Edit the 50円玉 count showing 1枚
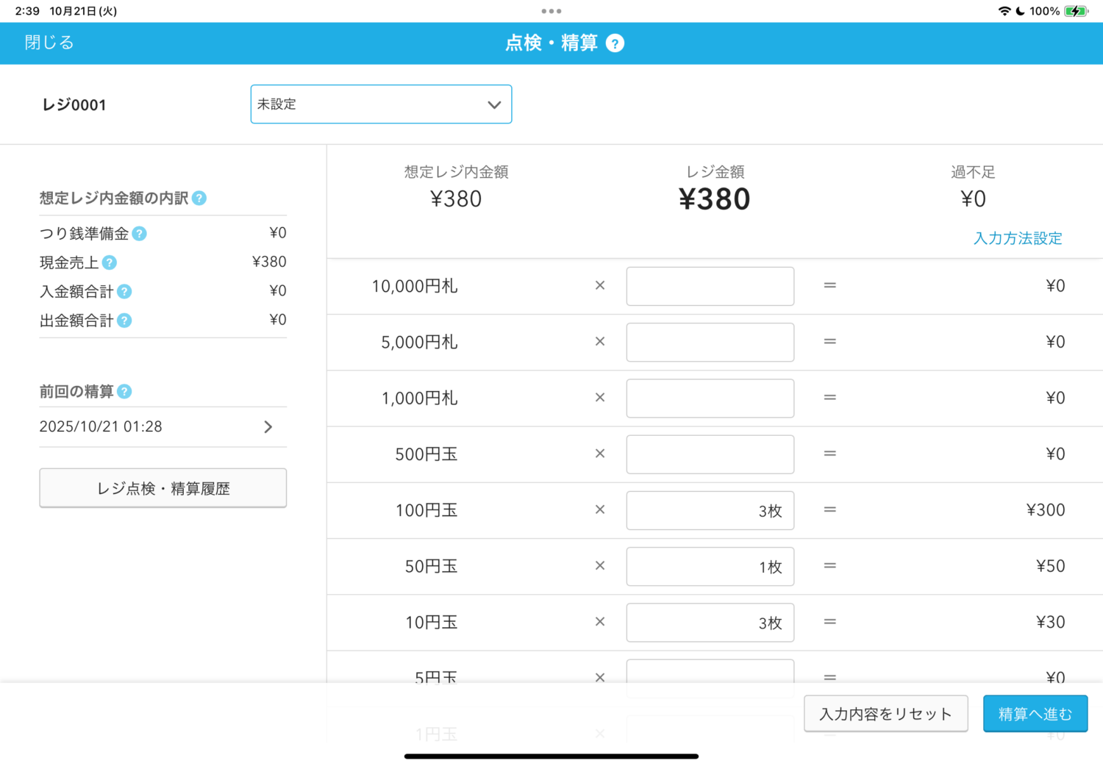The width and height of the screenshot is (1103, 766). pyautogui.click(x=710, y=566)
